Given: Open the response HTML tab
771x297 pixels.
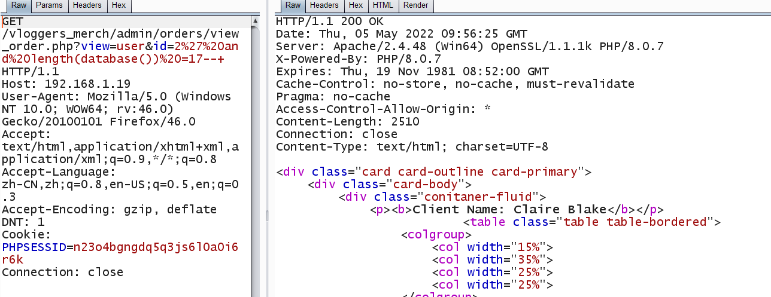Looking at the screenshot, I should pos(383,6).
